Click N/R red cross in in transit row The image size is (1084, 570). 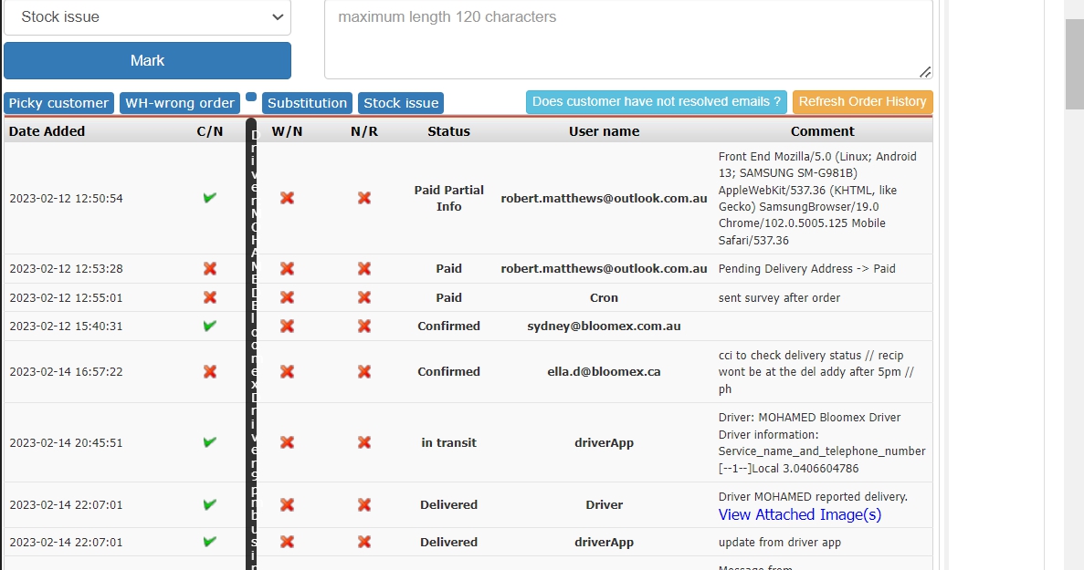pyautogui.click(x=364, y=442)
